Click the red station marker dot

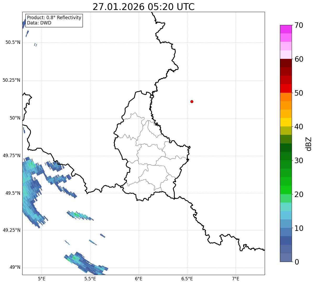[x=192, y=101]
